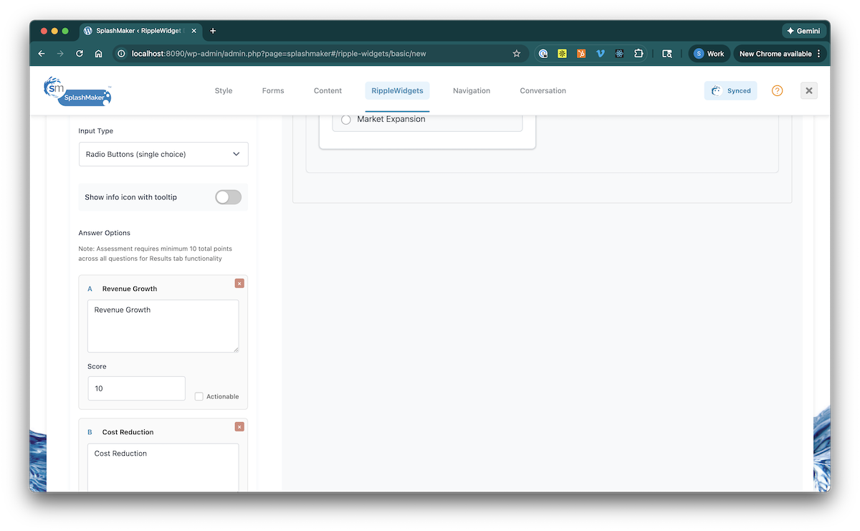Open the HubSpot extension icon
Viewport: 860px width, 531px height.
pos(582,54)
